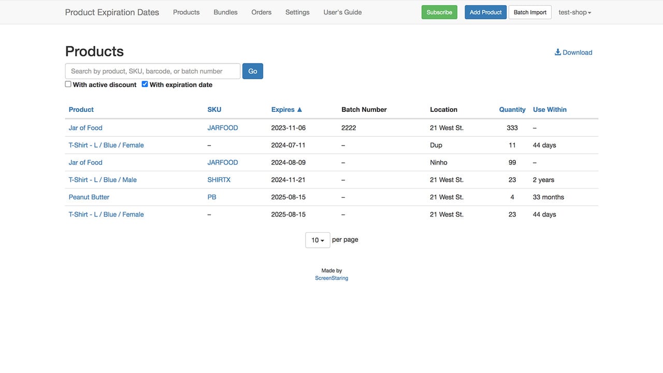
Task: Open the Bundles menu item
Action: coord(225,12)
